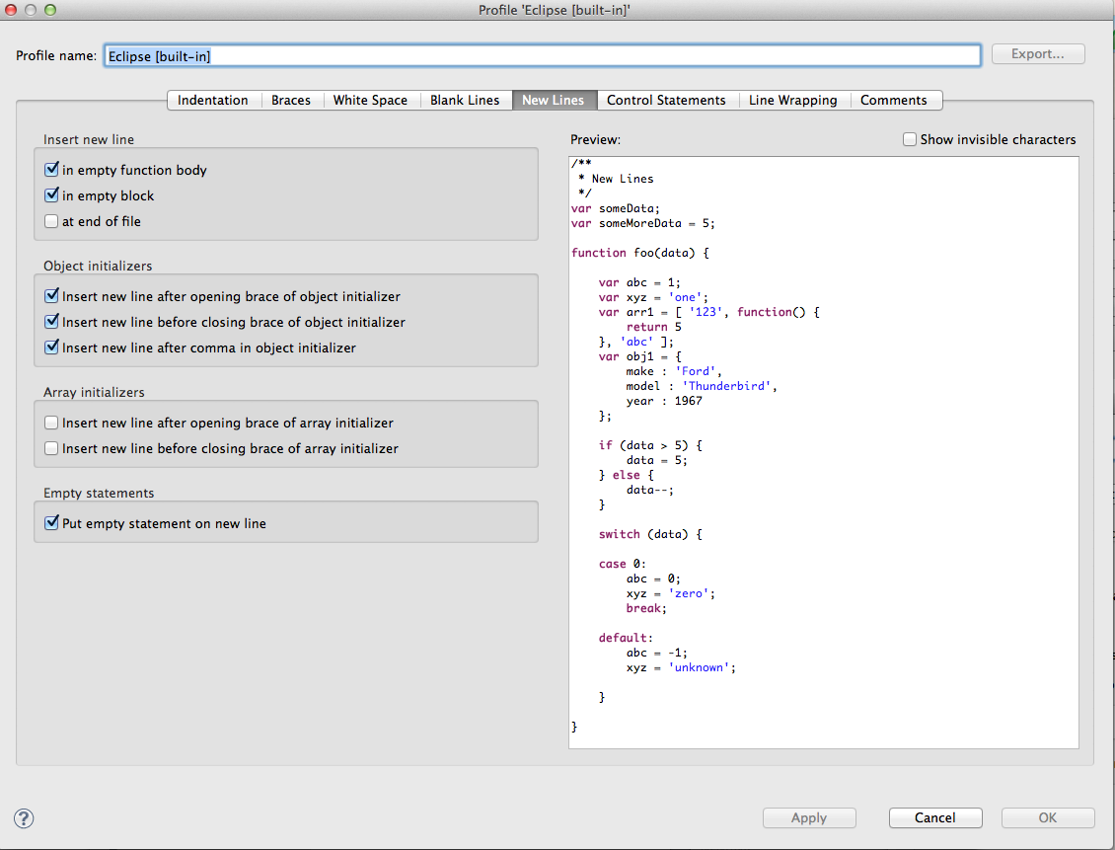Screen dimensions: 1115x850
Task: Uncheck 'in empty function body' option
Action: (52, 171)
